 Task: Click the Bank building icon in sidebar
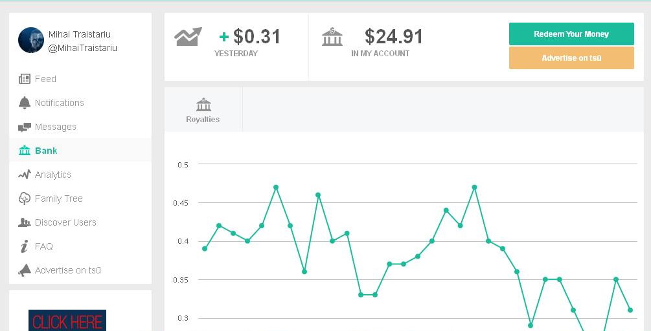(25, 151)
